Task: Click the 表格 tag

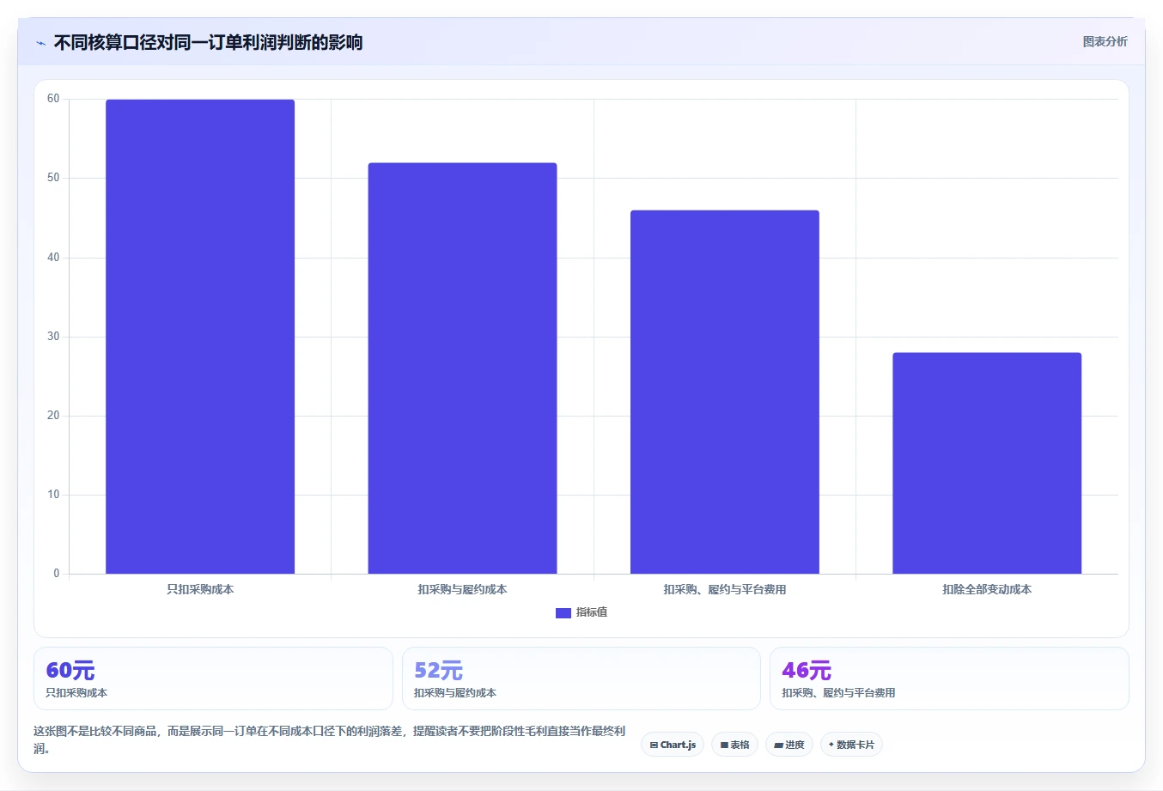Action: coord(734,745)
